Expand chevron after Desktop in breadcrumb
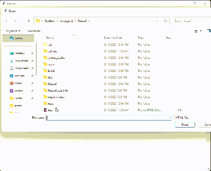Viewport: 211px width, 171px height. pos(57,21)
